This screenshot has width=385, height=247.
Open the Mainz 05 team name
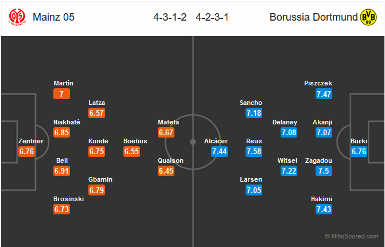click(x=53, y=17)
